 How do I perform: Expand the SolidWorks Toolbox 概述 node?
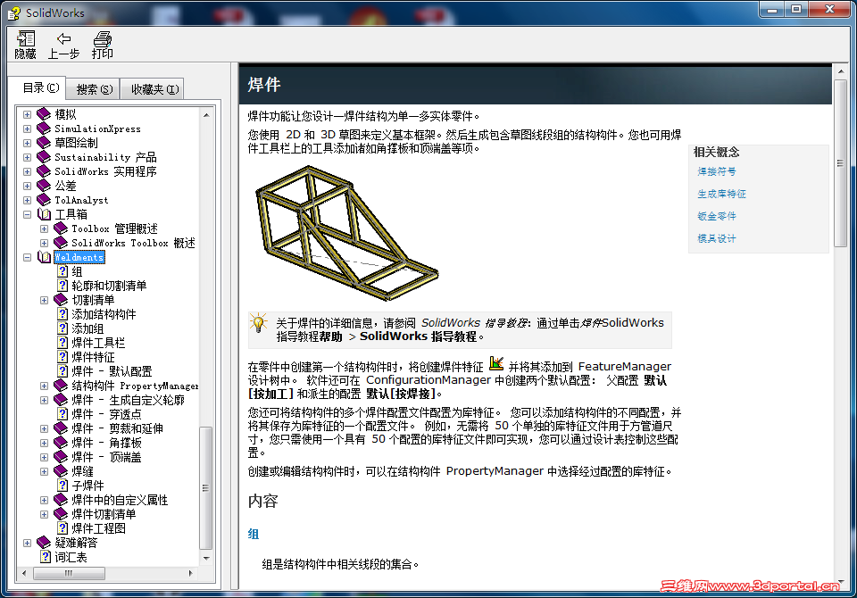(x=45, y=244)
